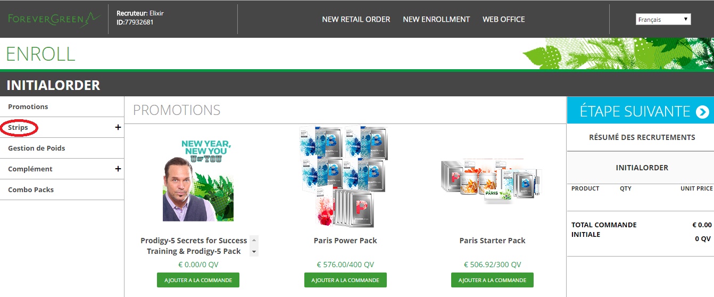
Task: Open the Français language dropdown
Action: point(663,19)
